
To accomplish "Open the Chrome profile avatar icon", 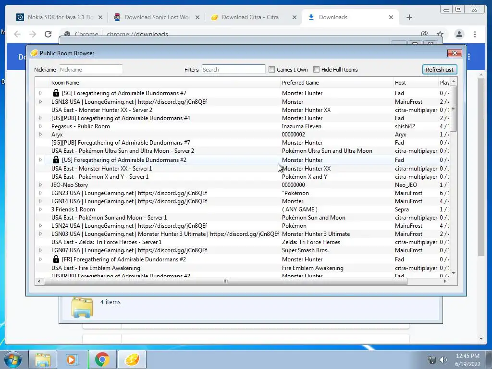I will click(459, 34).
